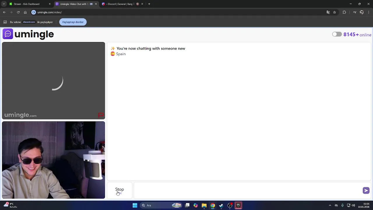Open the clock showing 01:05

pos(364,205)
